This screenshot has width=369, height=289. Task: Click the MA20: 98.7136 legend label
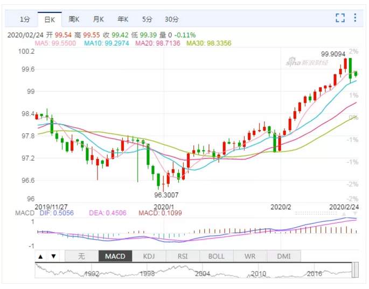158,43
